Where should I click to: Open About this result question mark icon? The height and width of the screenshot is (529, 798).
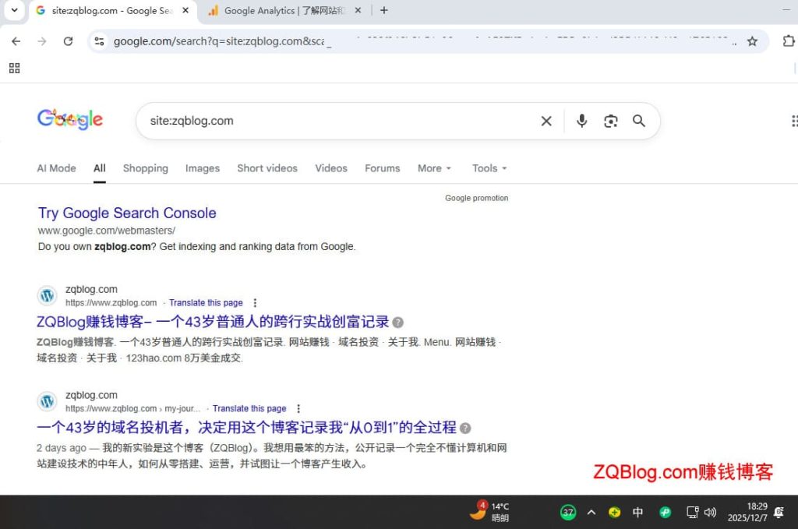[397, 322]
